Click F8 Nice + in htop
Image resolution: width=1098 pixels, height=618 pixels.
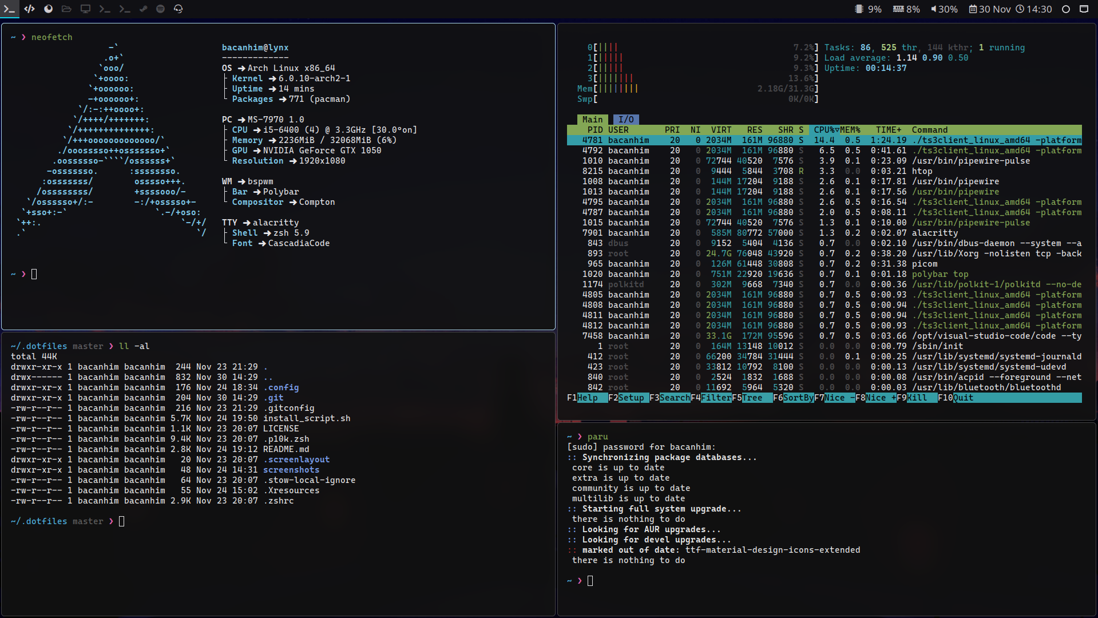(x=875, y=398)
